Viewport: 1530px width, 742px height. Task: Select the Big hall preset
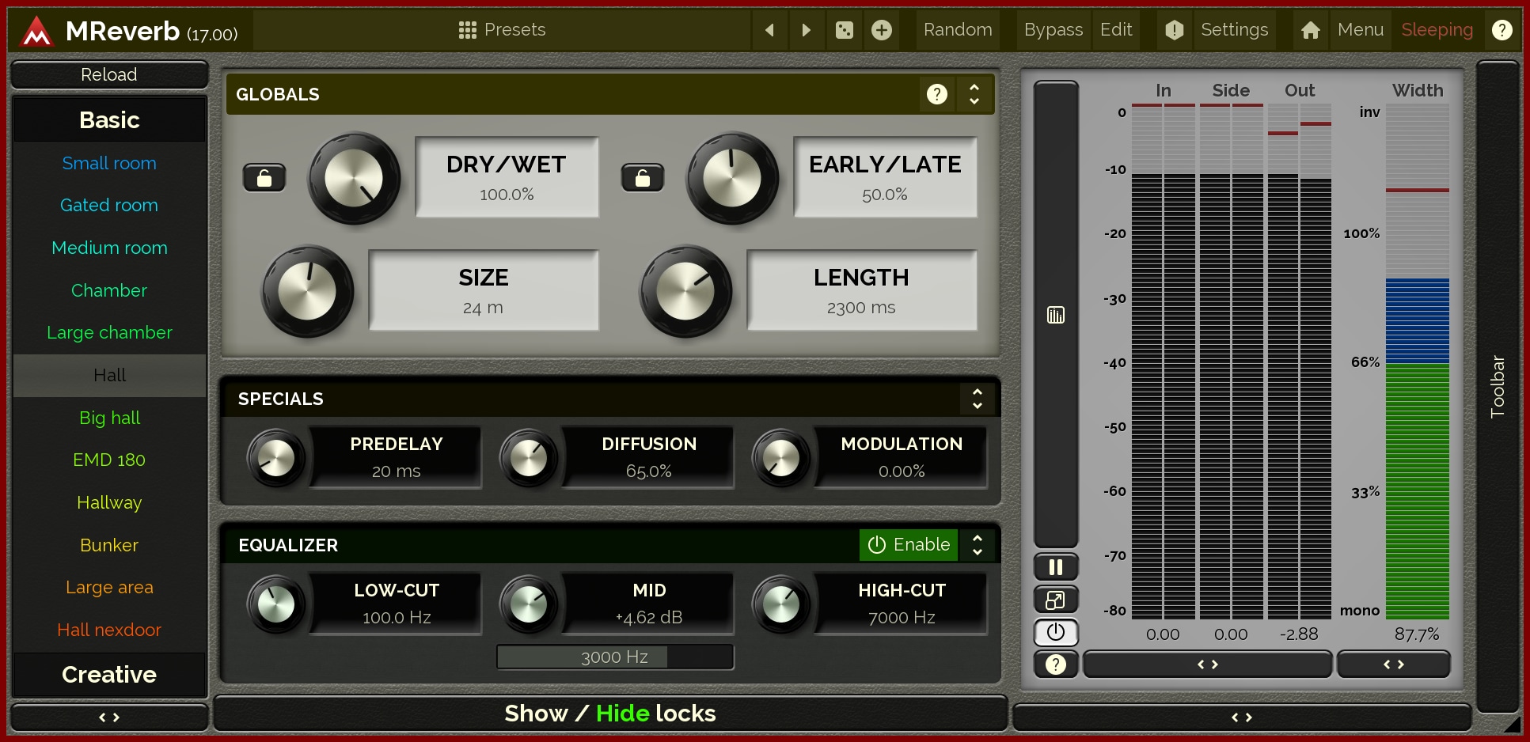(109, 418)
